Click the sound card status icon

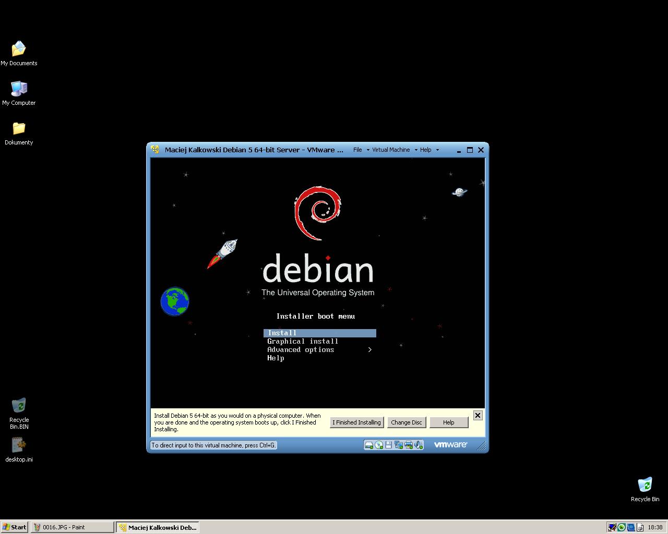419,445
